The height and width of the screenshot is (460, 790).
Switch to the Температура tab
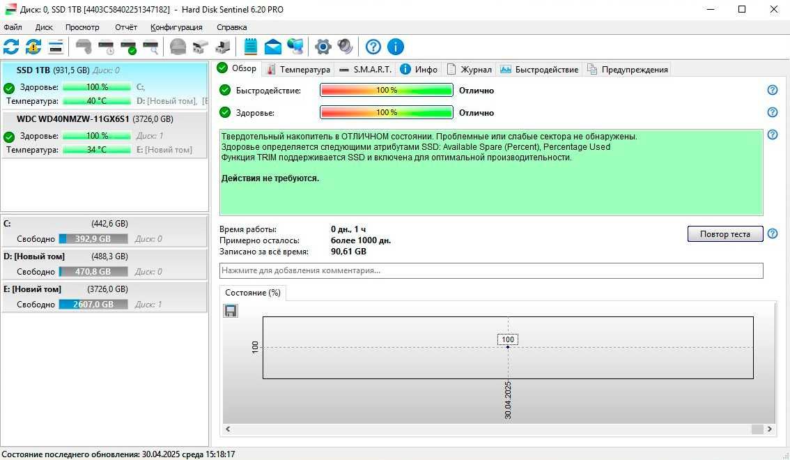298,70
